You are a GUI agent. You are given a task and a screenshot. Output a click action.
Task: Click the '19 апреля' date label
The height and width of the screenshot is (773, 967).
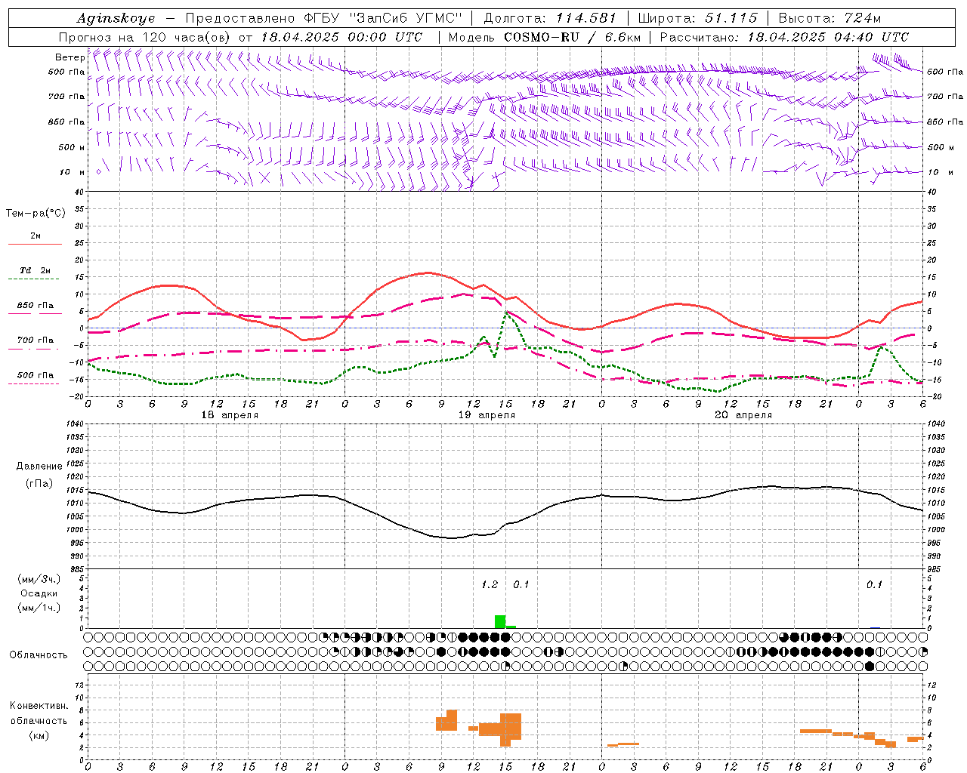point(487,415)
